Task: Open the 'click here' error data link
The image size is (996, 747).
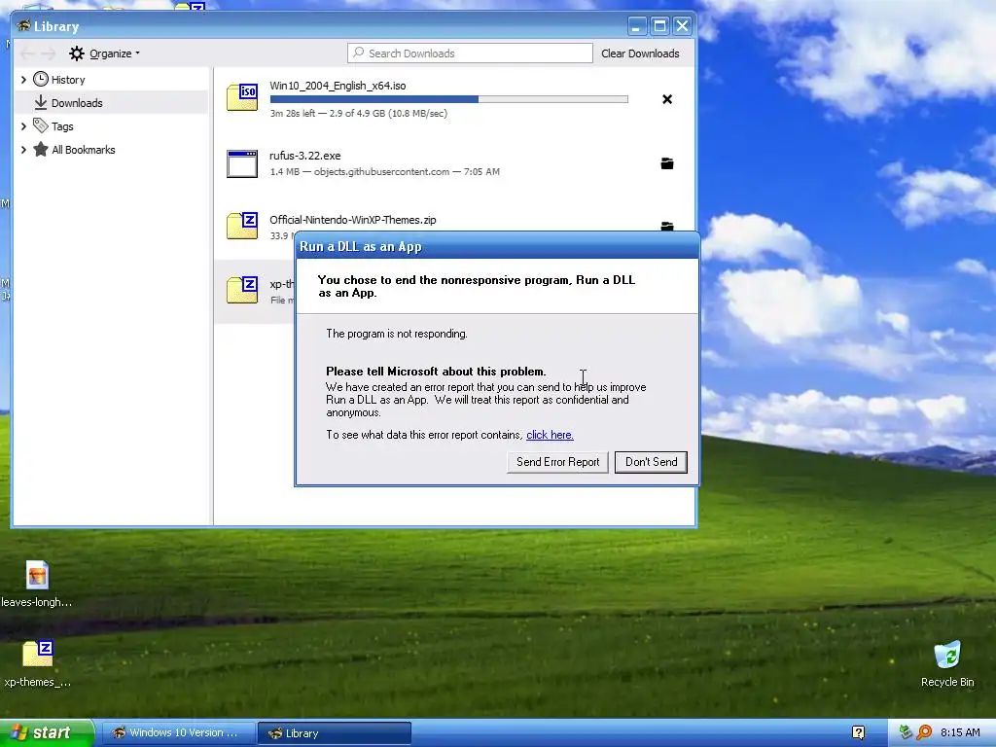Action: (551, 435)
